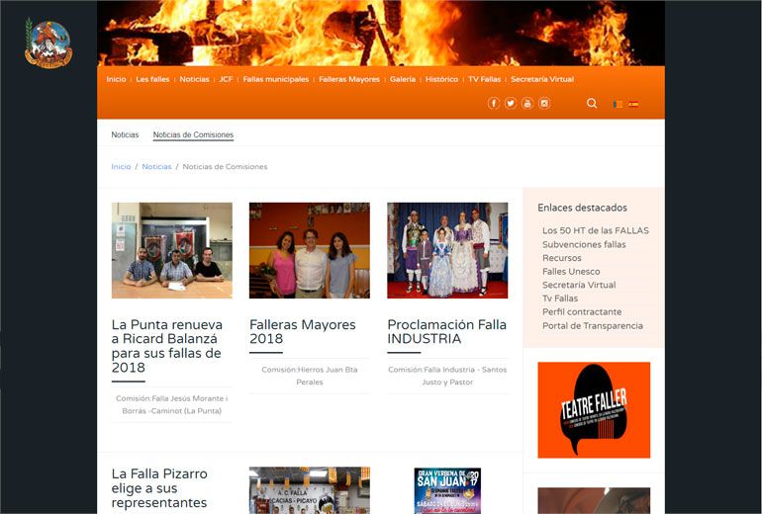
Task: Open the Instagram social icon
Action: pyautogui.click(x=544, y=103)
